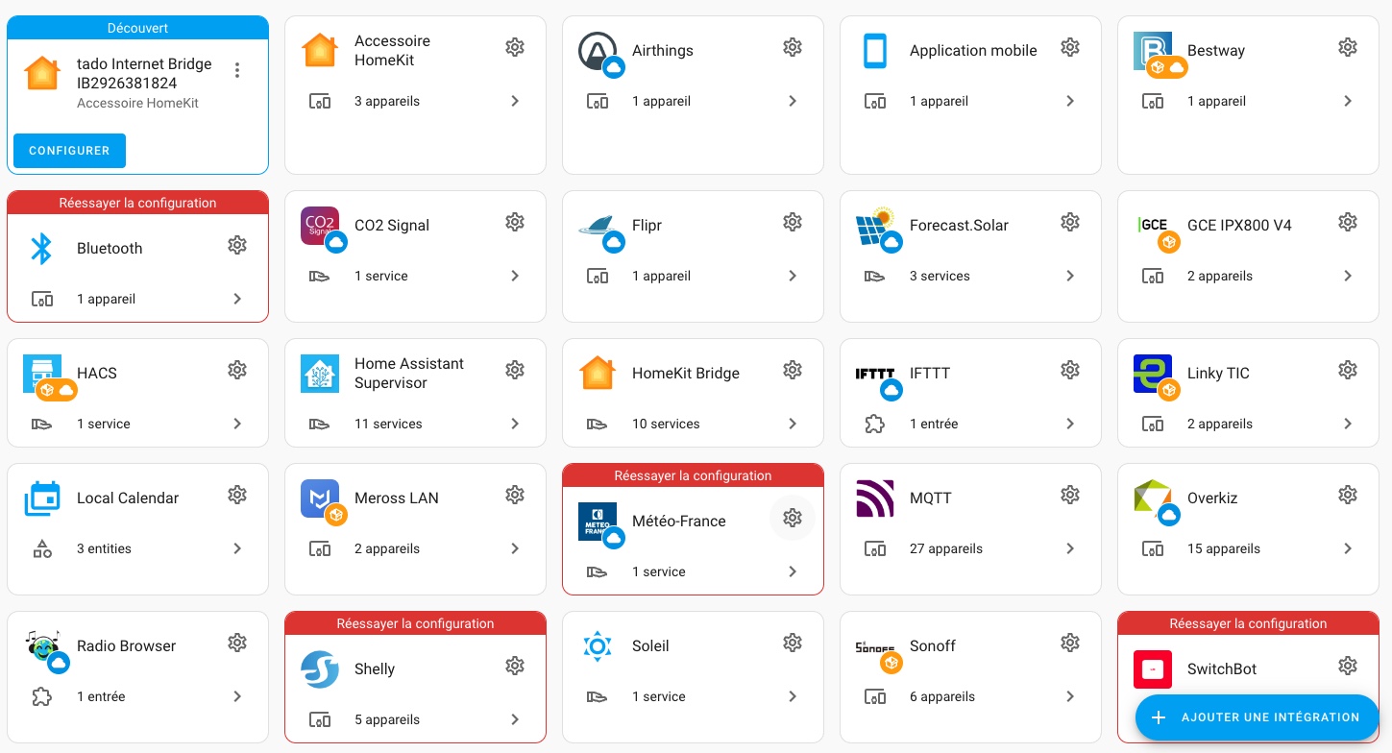Click the Forecast.Solar panel icon
The width and height of the screenshot is (1392, 753).
click(875, 226)
